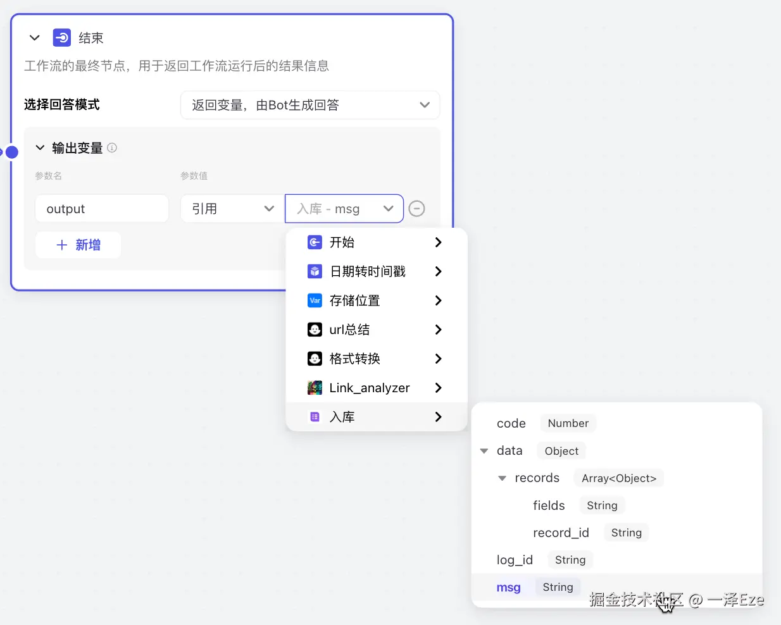Select 日期转时间戳 menu entry
This screenshot has height=625, width=781.
coord(377,271)
